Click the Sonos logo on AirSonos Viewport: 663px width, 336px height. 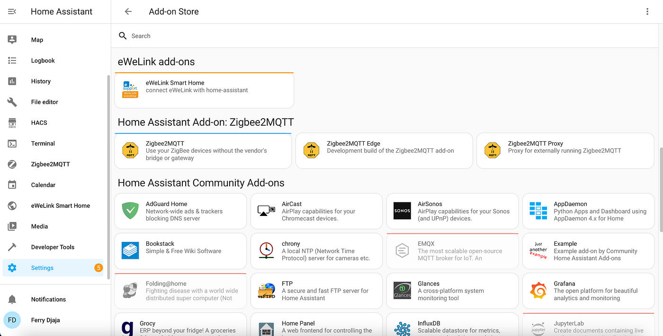(x=402, y=211)
